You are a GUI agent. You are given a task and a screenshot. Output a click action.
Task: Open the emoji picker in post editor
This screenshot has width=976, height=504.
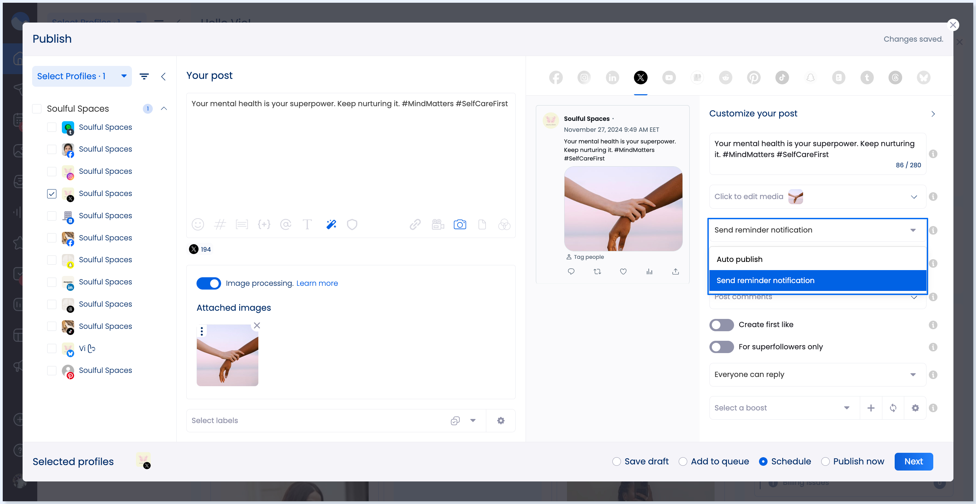[x=198, y=225]
